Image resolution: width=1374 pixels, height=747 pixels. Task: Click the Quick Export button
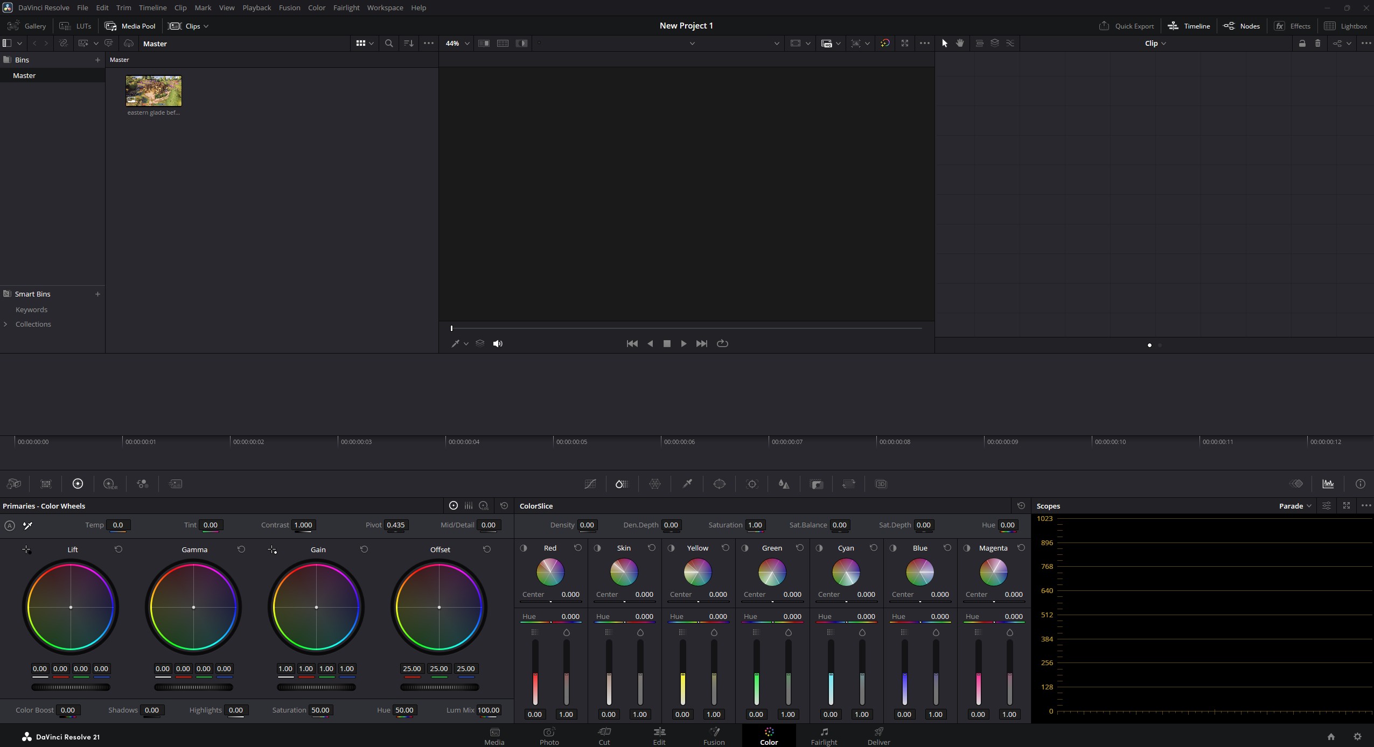[x=1126, y=26]
